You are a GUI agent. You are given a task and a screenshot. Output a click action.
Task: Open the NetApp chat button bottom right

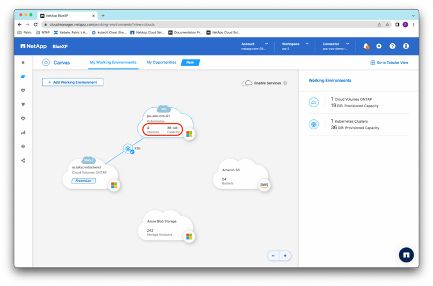[406, 254]
